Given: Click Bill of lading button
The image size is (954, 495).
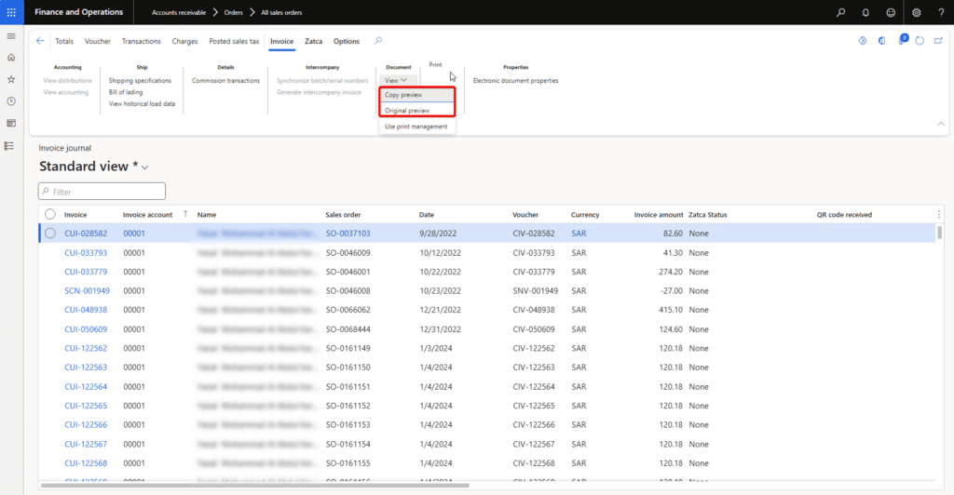Looking at the screenshot, I should [x=126, y=92].
